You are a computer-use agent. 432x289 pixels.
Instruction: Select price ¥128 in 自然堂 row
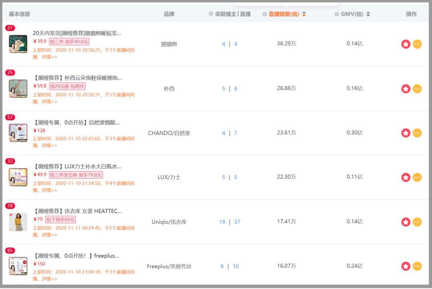39,130
